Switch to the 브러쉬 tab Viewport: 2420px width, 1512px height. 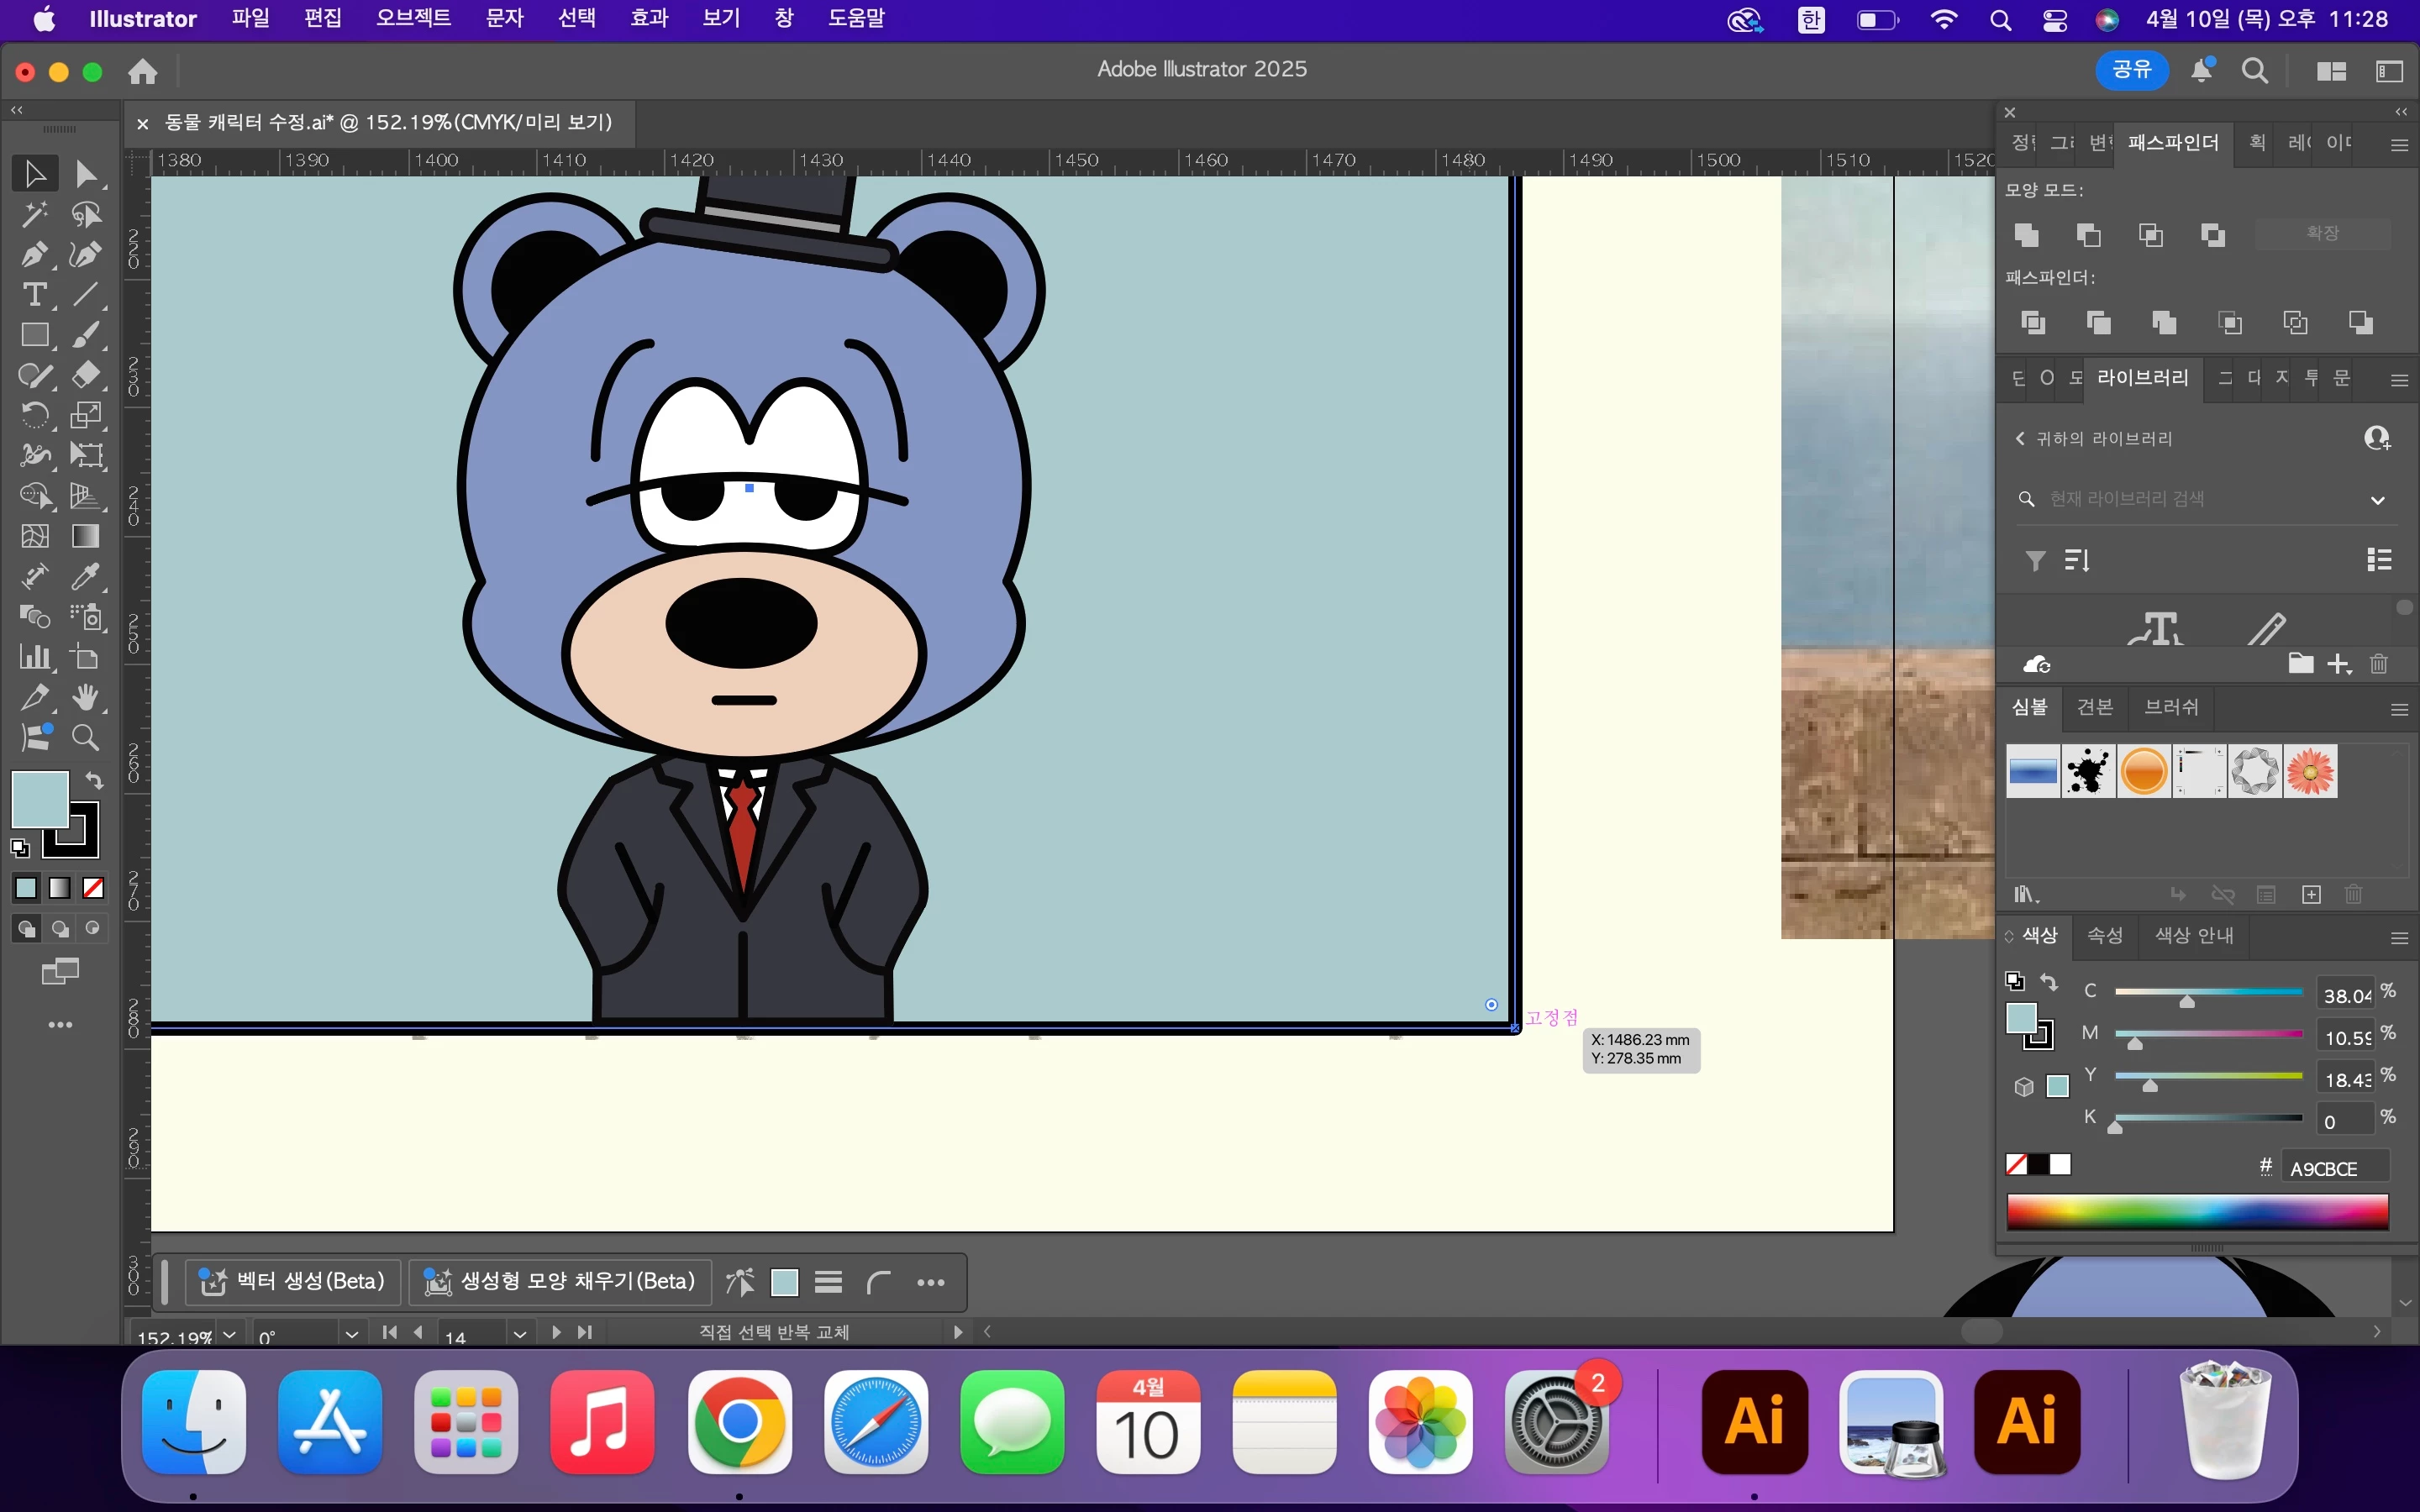pyautogui.click(x=2171, y=707)
